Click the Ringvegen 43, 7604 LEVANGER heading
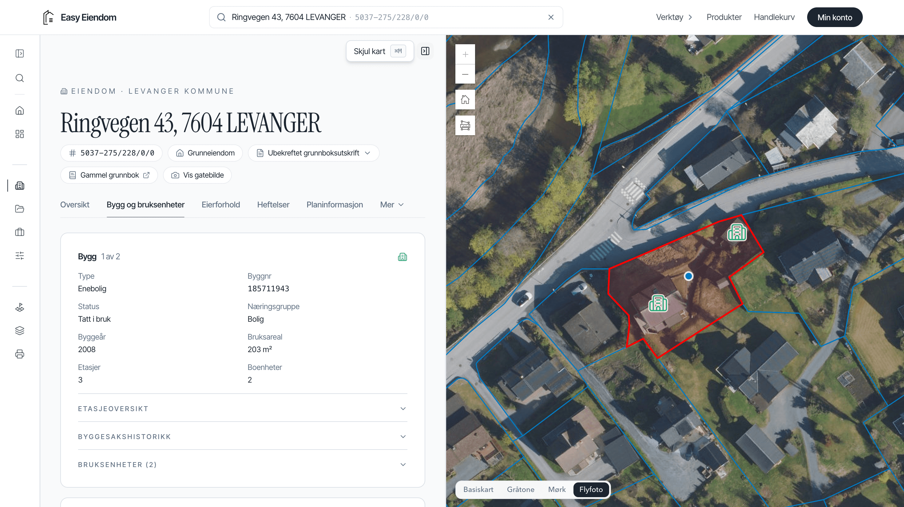Viewport: 904px width, 507px height. [x=191, y=123]
